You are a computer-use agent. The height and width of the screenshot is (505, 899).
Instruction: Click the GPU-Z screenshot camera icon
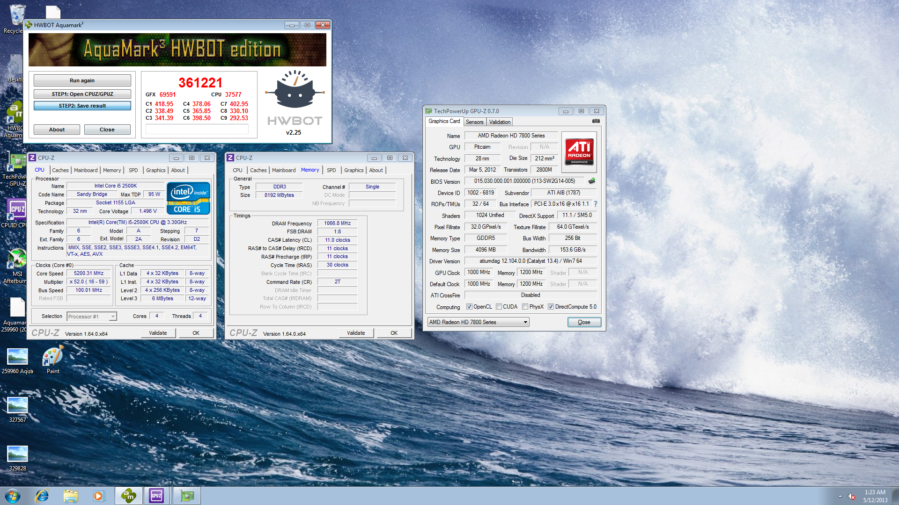596,121
